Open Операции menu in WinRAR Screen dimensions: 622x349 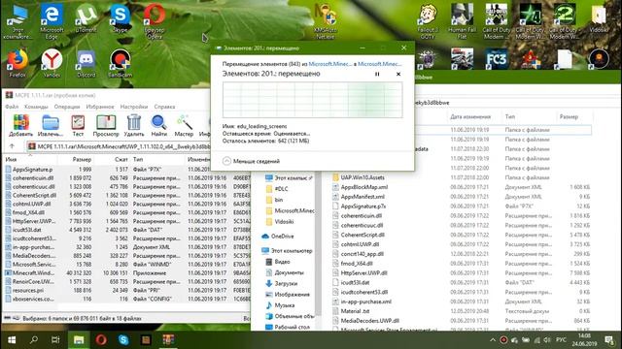[x=67, y=107]
